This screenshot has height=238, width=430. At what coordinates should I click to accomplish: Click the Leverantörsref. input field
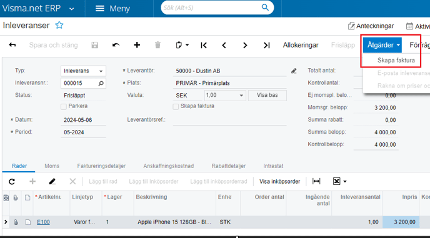point(229,120)
